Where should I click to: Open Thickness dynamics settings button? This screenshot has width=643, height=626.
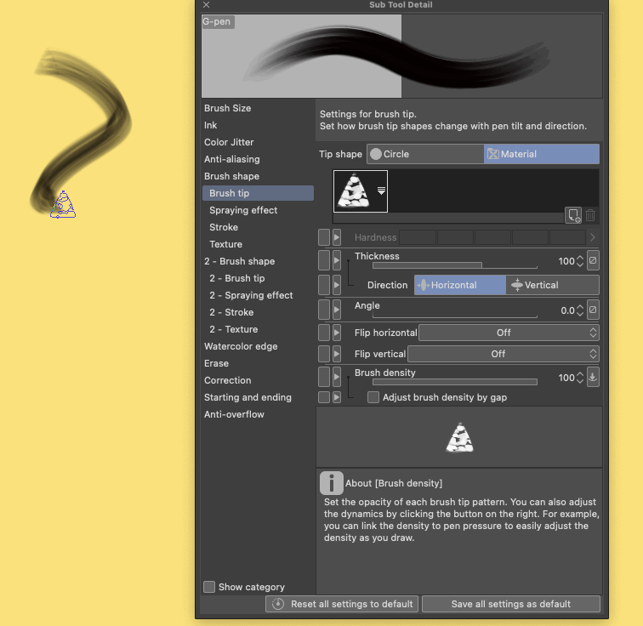(593, 261)
